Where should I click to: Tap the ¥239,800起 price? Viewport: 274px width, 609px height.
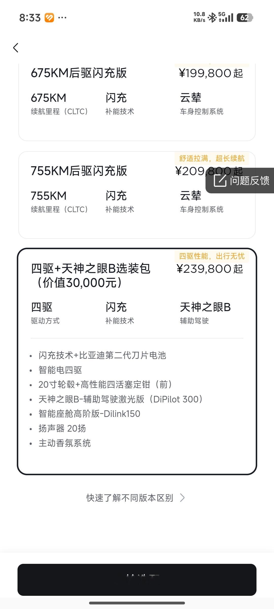click(210, 269)
